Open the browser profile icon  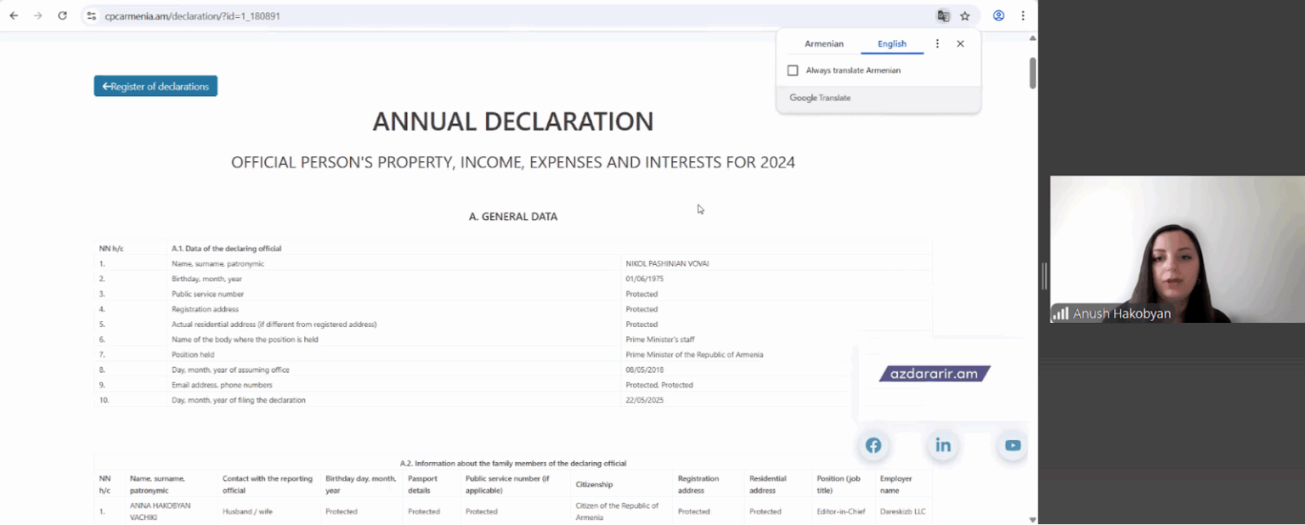[x=999, y=16]
